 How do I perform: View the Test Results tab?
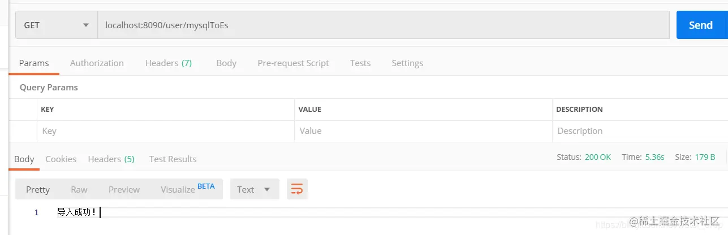click(173, 159)
